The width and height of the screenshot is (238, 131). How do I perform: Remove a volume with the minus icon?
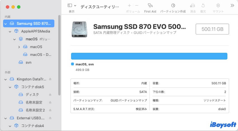[x=136, y=6]
